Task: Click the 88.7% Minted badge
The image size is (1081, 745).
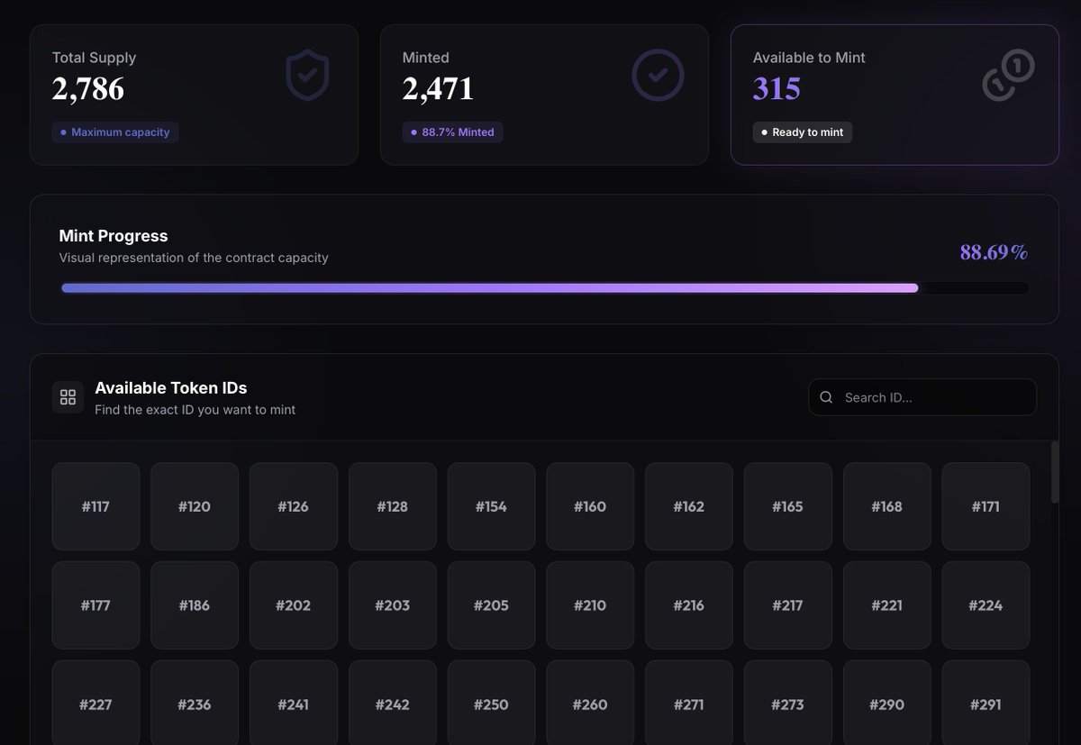Action: tap(452, 132)
